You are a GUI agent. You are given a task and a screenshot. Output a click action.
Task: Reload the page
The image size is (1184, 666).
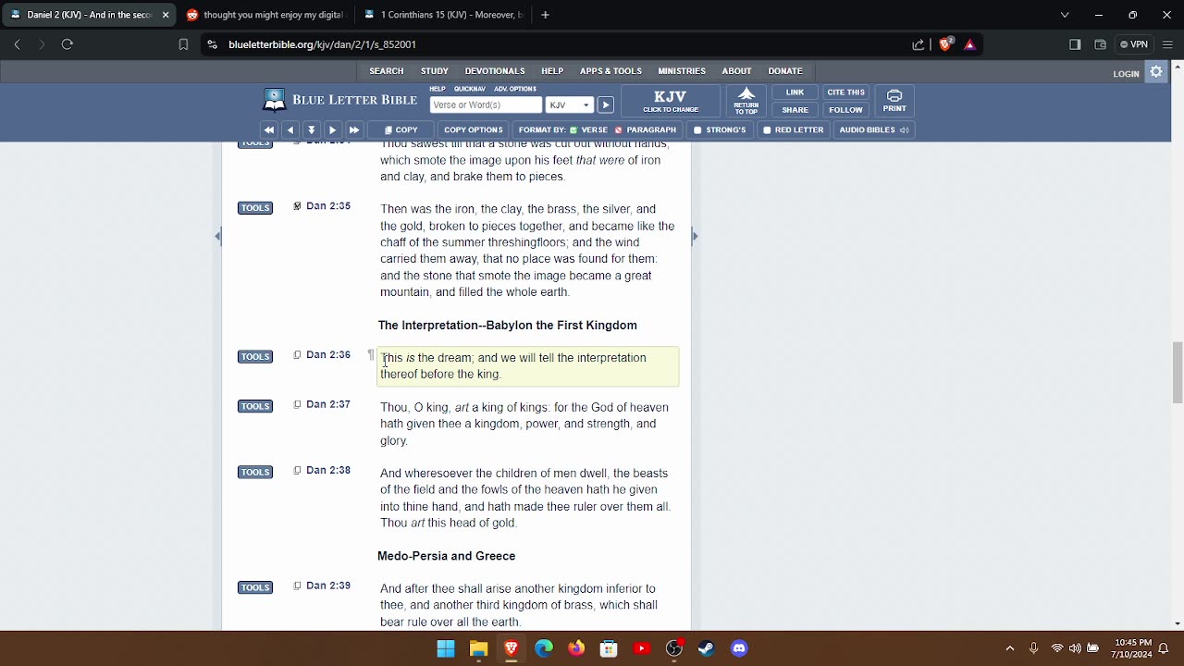tap(67, 44)
